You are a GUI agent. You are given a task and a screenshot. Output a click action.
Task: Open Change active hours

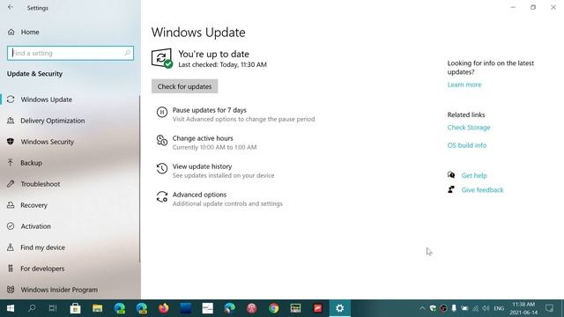tap(203, 138)
